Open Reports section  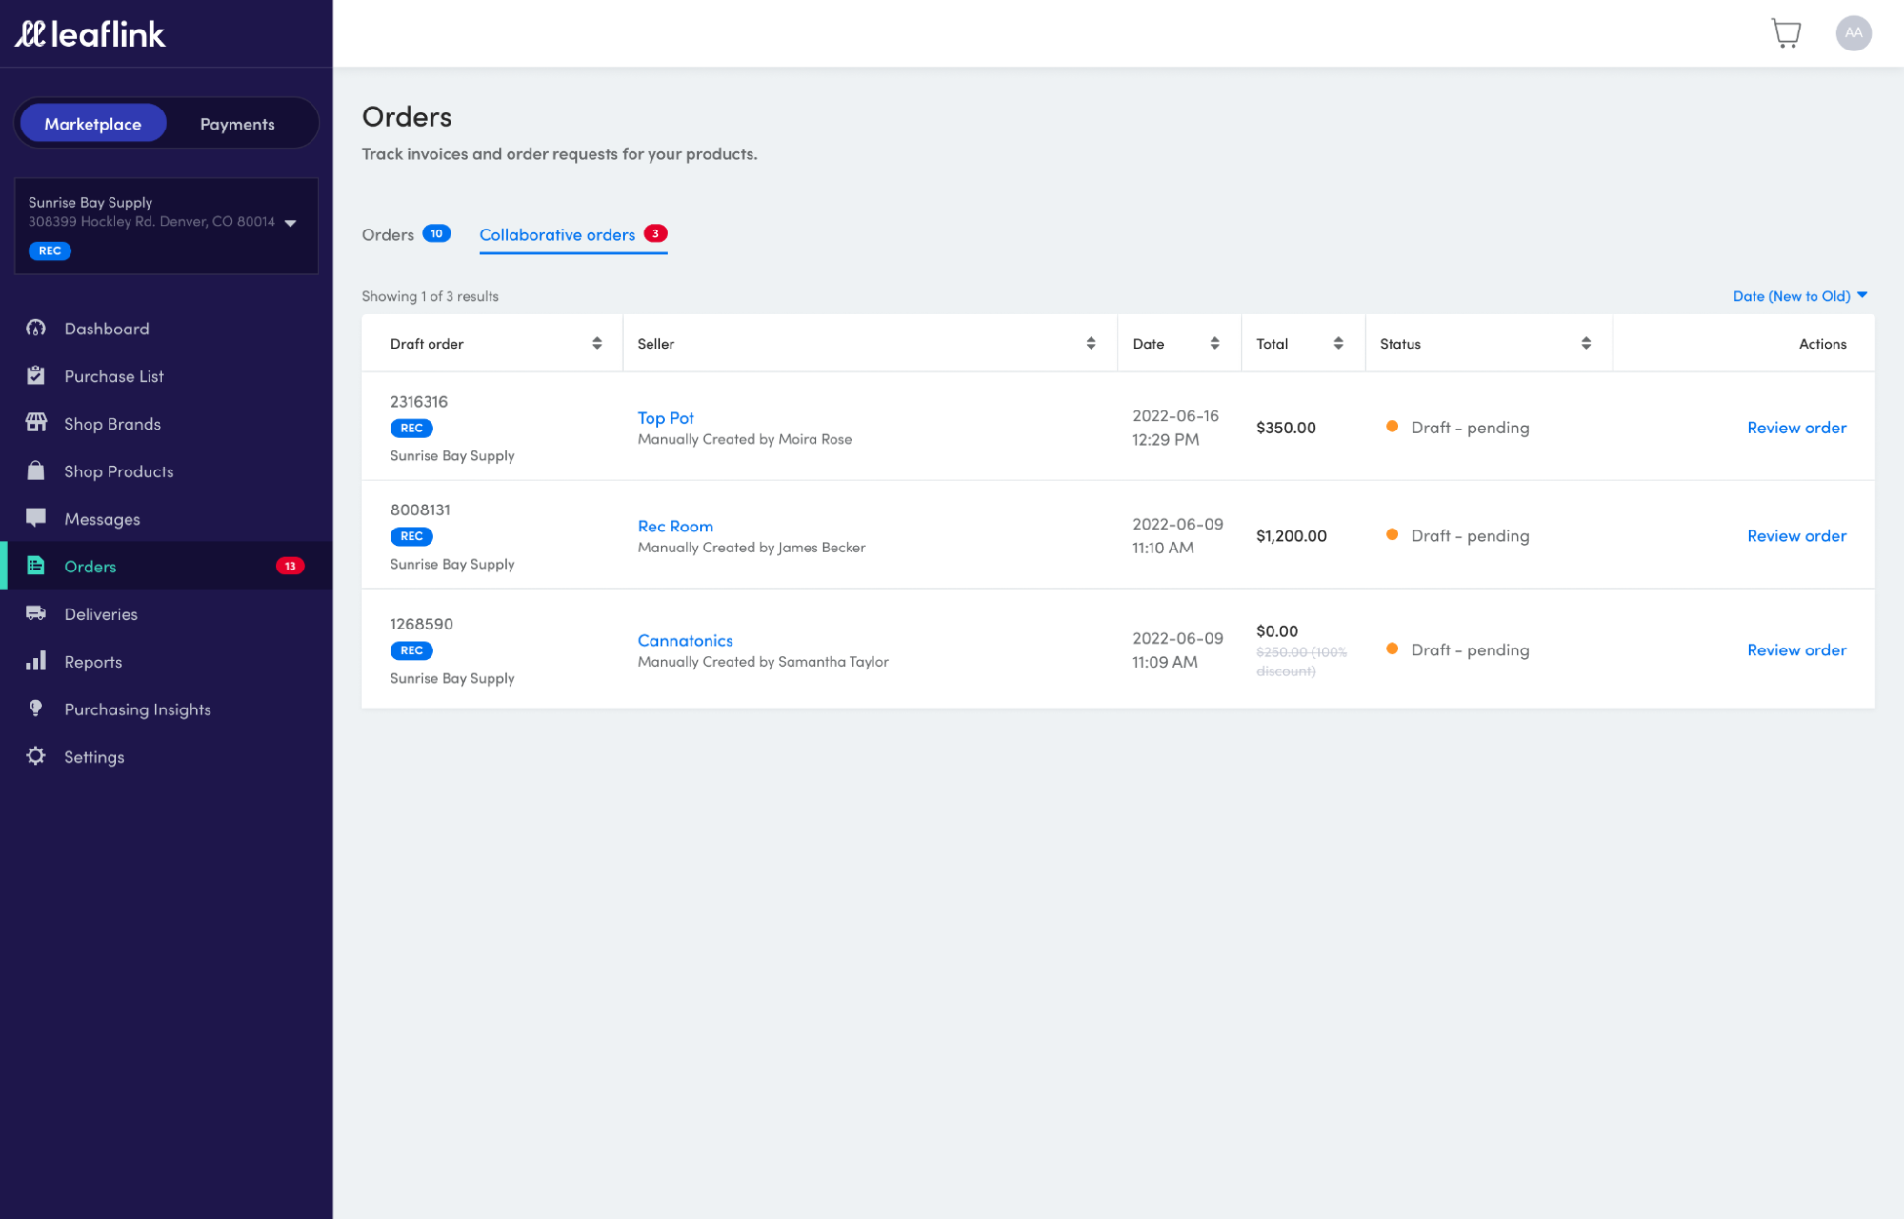(92, 662)
